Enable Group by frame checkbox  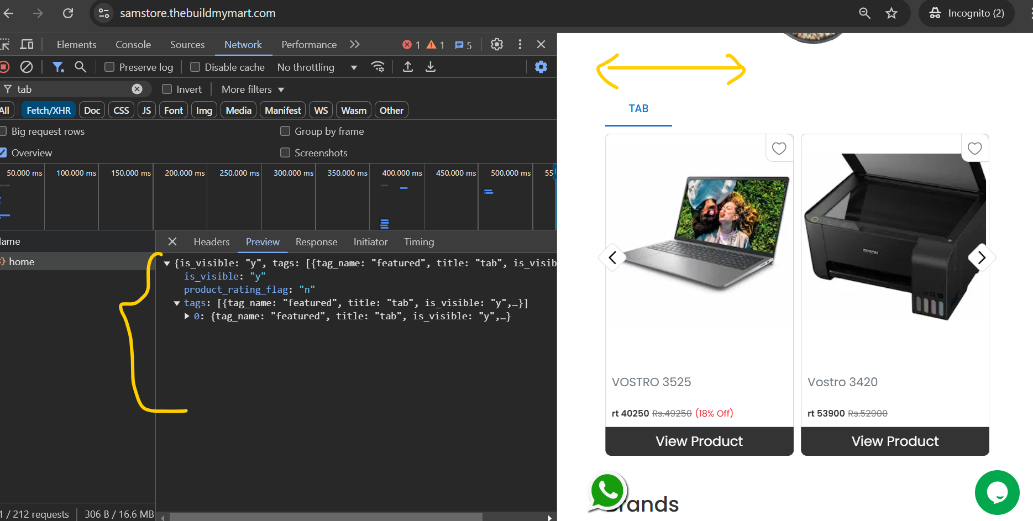(285, 131)
